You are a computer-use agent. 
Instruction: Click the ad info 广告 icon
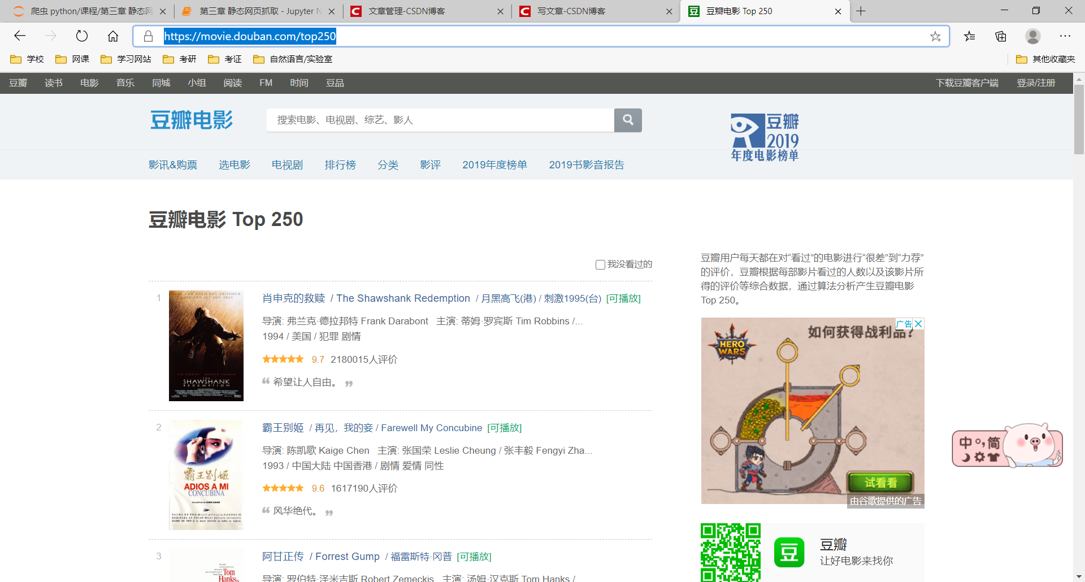tap(905, 324)
